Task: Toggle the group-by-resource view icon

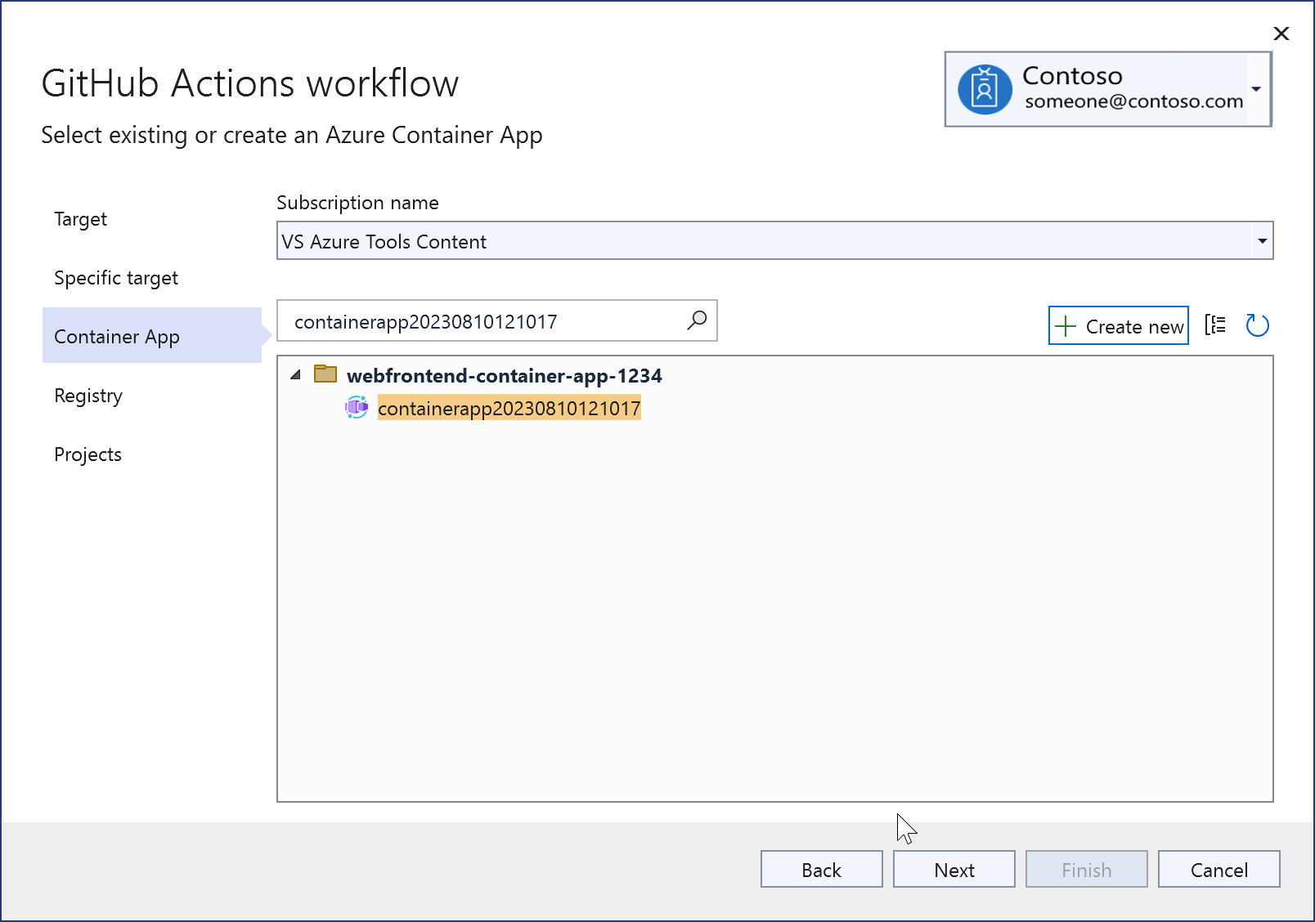Action: pos(1216,324)
